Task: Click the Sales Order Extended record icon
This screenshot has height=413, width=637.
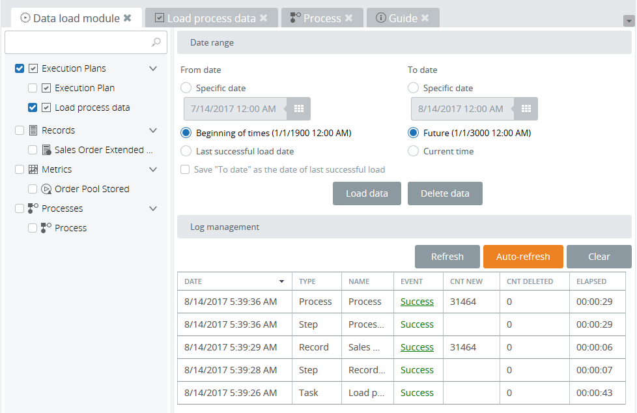Action: tap(46, 150)
